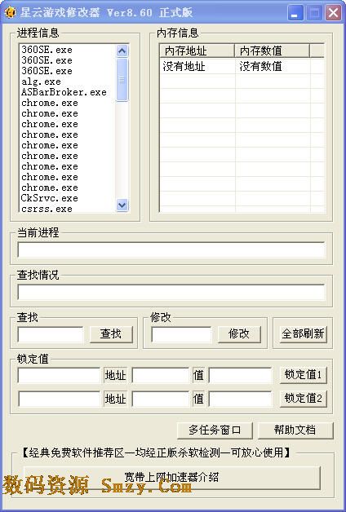Click the 锁定值2 button

point(304,399)
